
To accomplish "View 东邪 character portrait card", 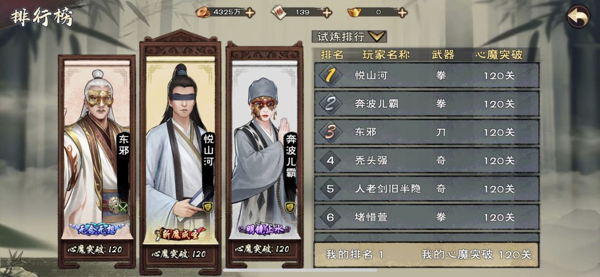I will pos(97,160).
